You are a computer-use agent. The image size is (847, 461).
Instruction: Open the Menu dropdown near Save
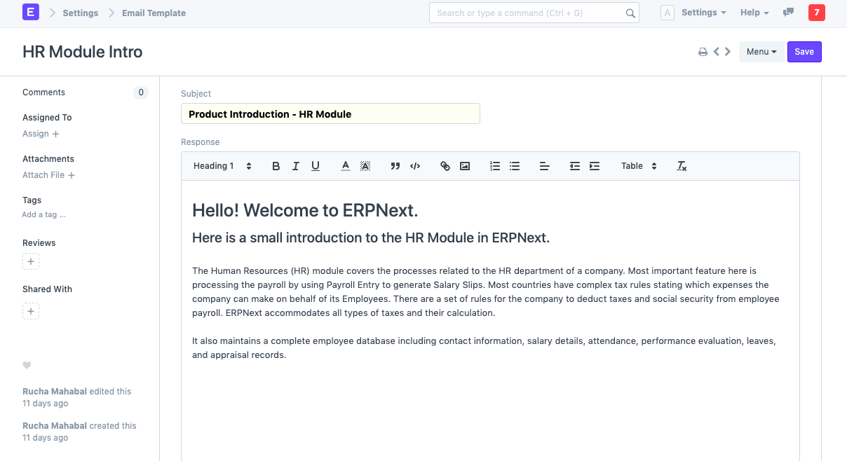pos(761,51)
